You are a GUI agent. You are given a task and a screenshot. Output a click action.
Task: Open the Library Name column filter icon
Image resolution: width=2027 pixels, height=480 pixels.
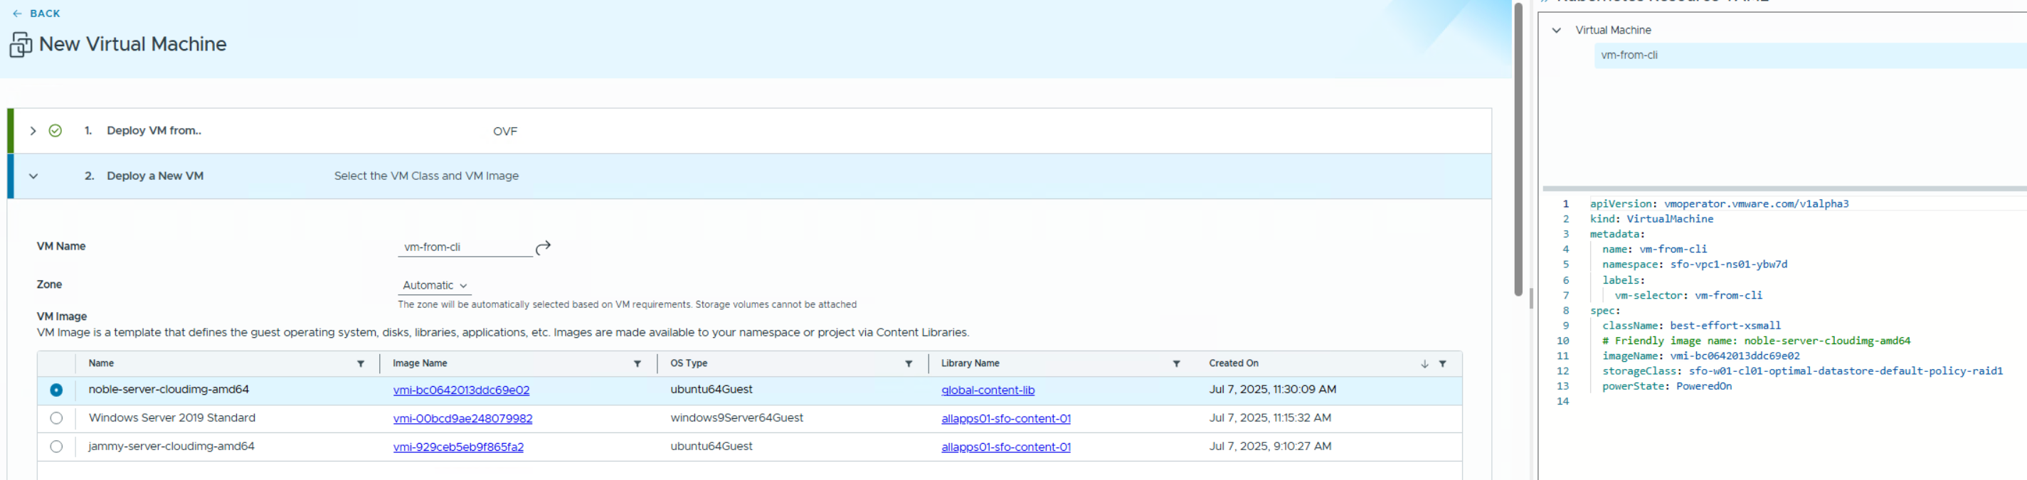1176,363
